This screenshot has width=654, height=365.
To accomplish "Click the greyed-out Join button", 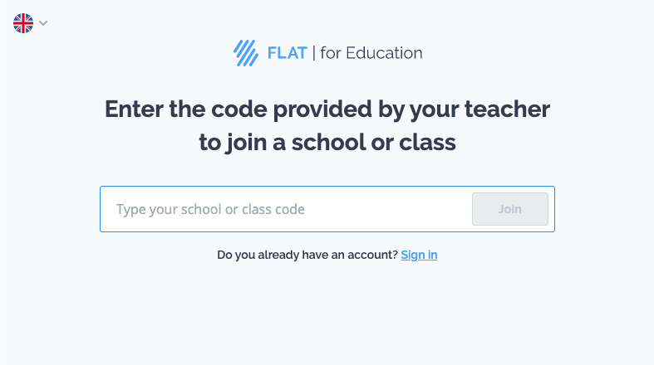I will click(x=510, y=209).
